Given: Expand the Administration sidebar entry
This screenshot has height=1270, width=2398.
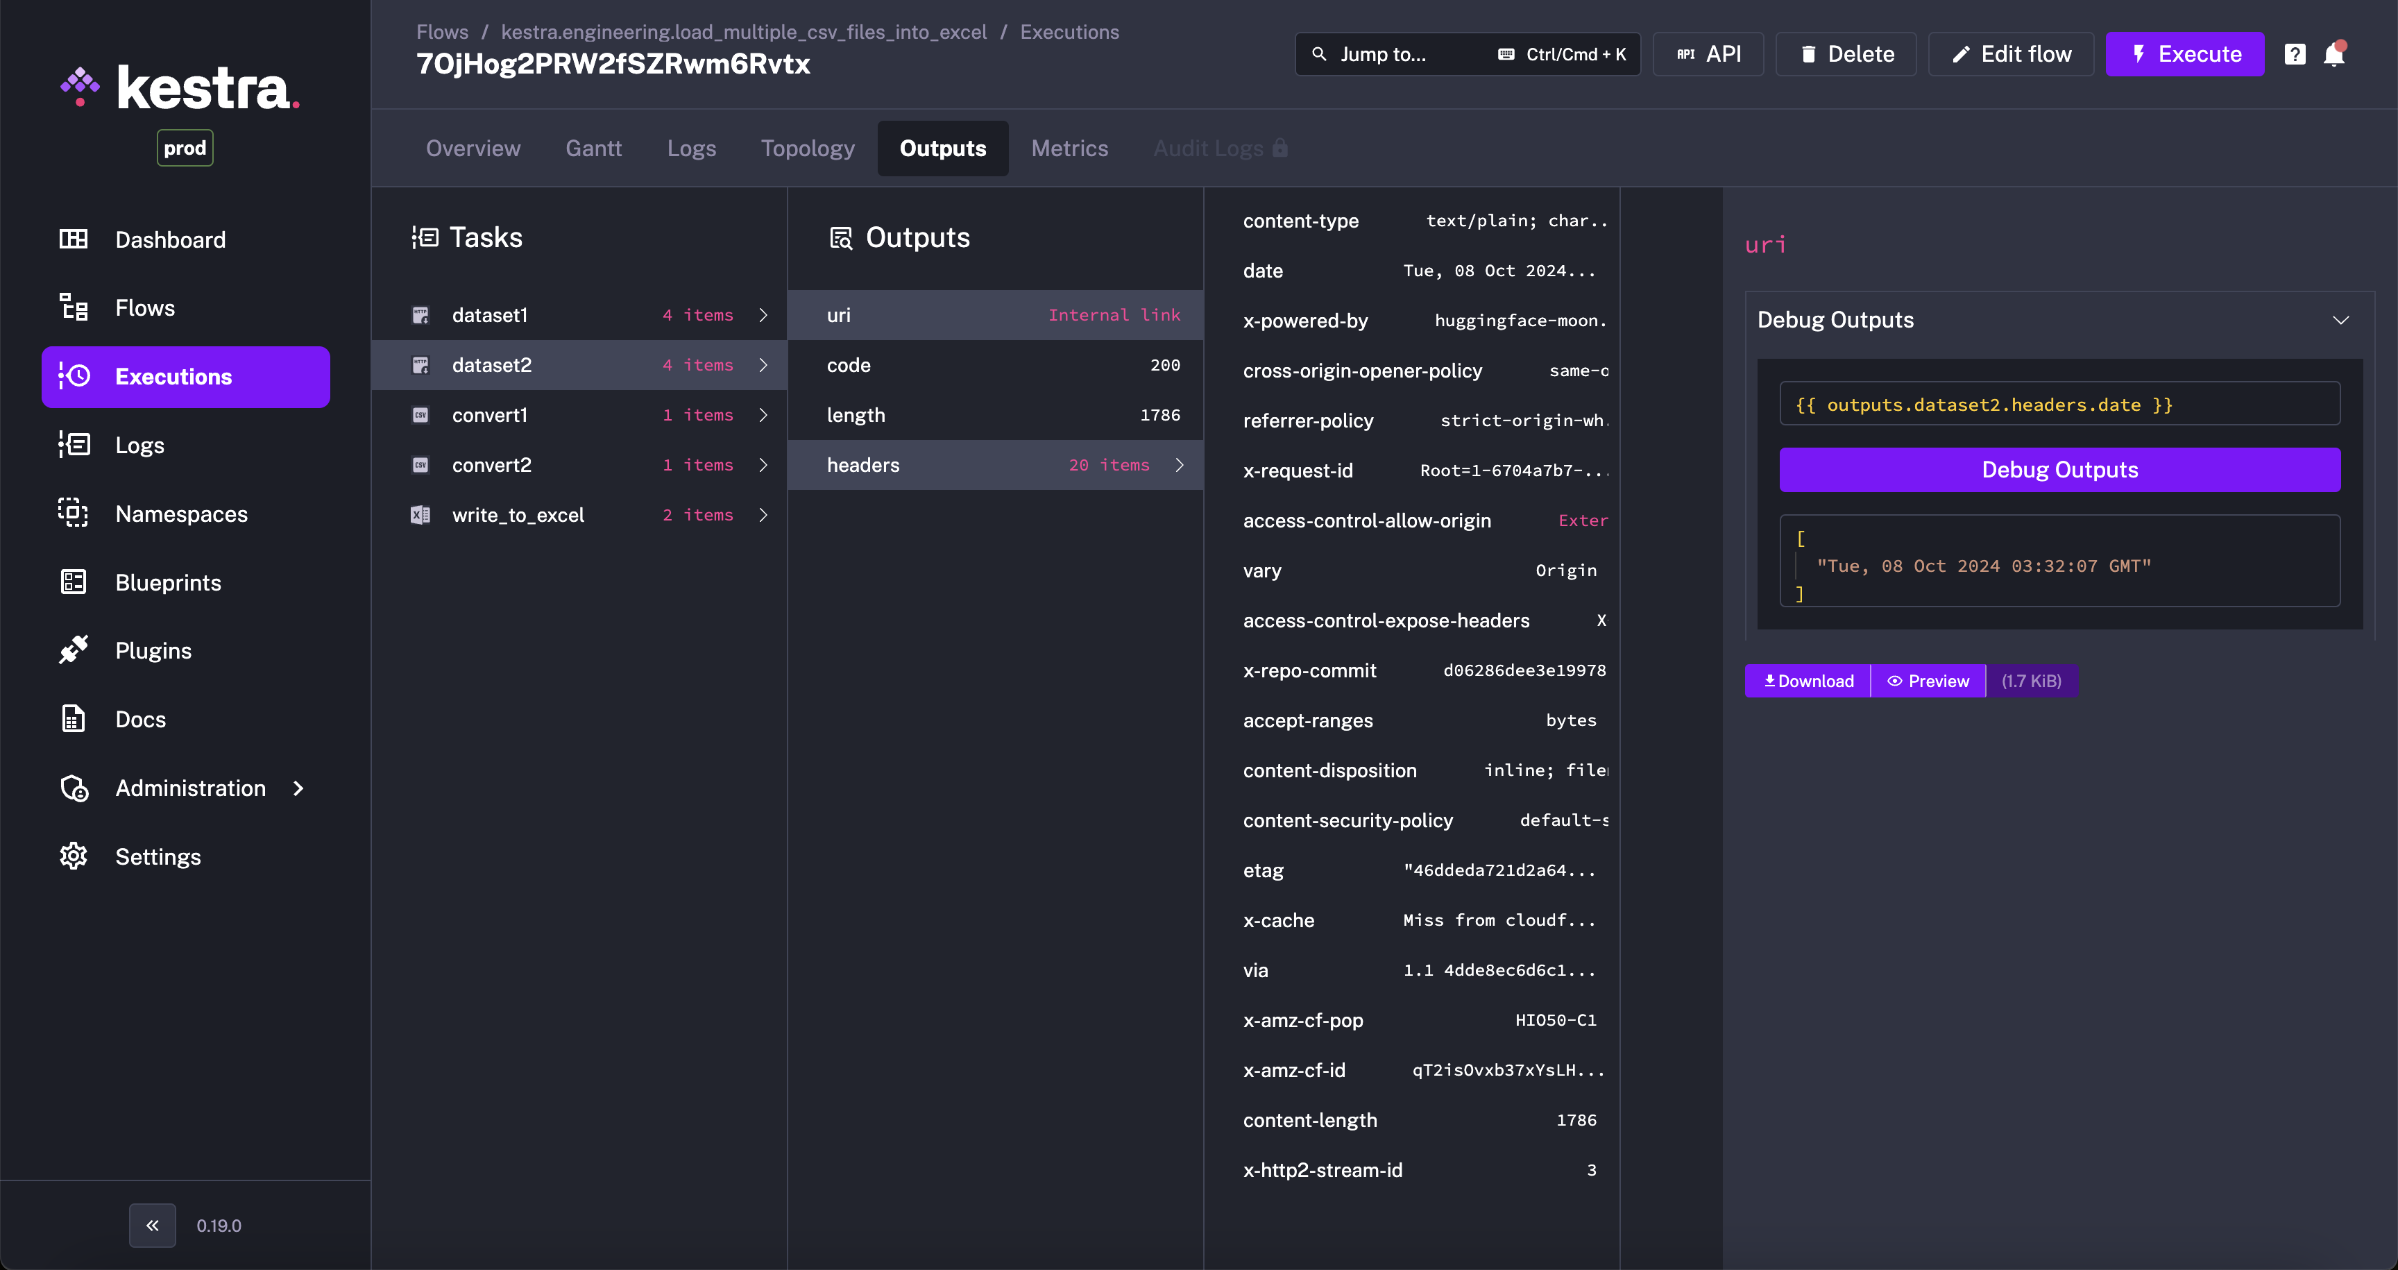Looking at the screenshot, I should coord(297,788).
